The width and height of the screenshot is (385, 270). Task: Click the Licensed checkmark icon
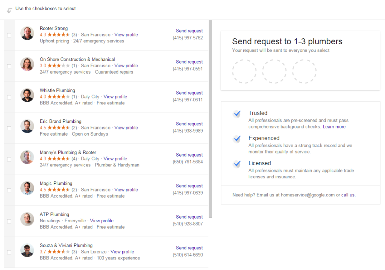pos(237,164)
